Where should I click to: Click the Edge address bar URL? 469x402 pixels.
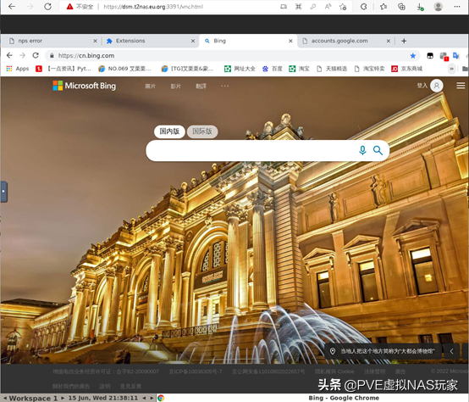click(x=153, y=7)
